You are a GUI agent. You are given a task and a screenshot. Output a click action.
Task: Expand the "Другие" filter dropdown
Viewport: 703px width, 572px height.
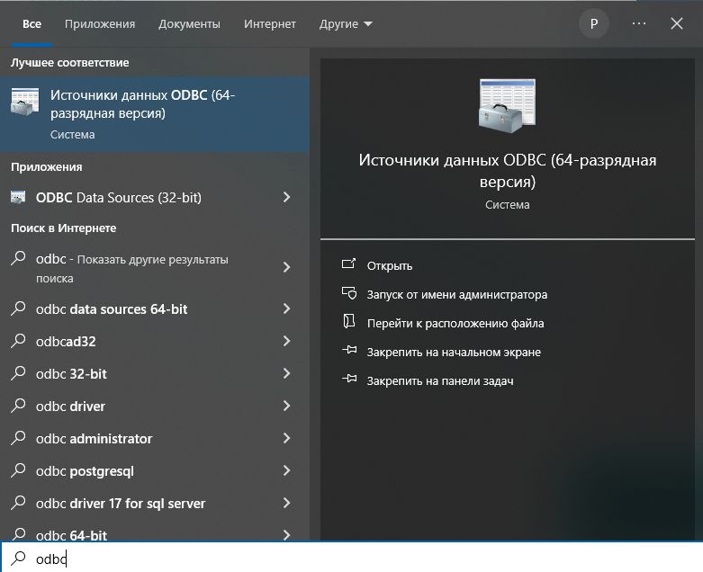pos(346,24)
